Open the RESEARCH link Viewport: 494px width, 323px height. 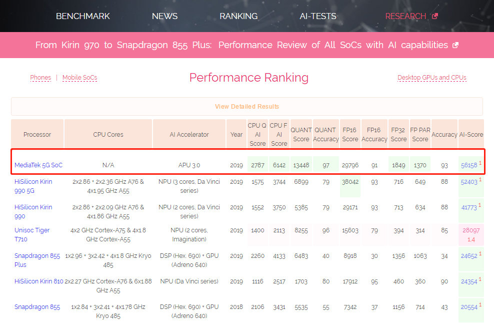(405, 16)
